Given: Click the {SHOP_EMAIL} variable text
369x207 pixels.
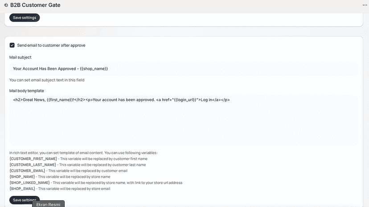Looking at the screenshot, I should [22, 189].
